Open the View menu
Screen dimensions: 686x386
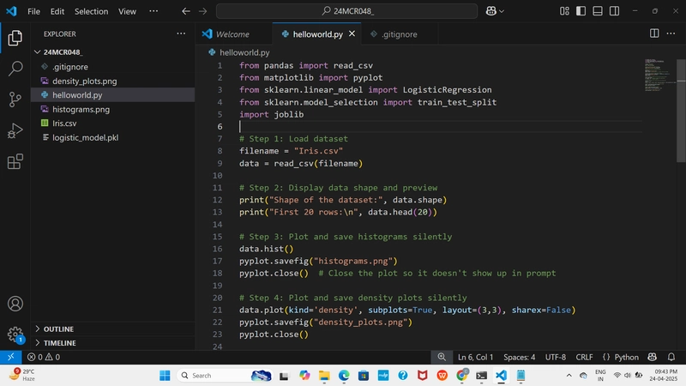pos(127,11)
